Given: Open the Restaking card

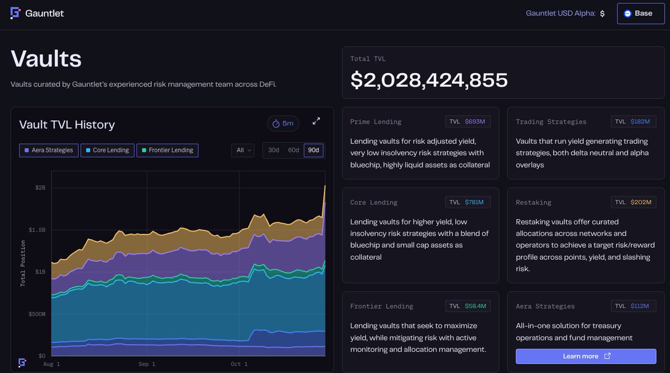Looking at the screenshot, I should (586, 235).
